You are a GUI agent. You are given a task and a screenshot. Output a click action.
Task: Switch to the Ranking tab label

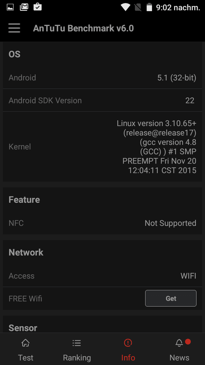pyautogui.click(x=77, y=358)
